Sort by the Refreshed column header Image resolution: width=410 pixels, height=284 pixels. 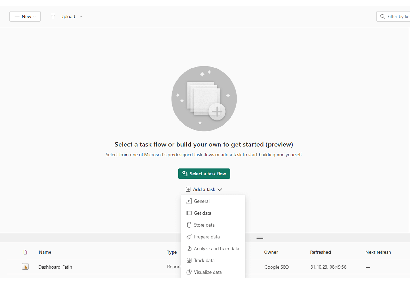(x=320, y=252)
